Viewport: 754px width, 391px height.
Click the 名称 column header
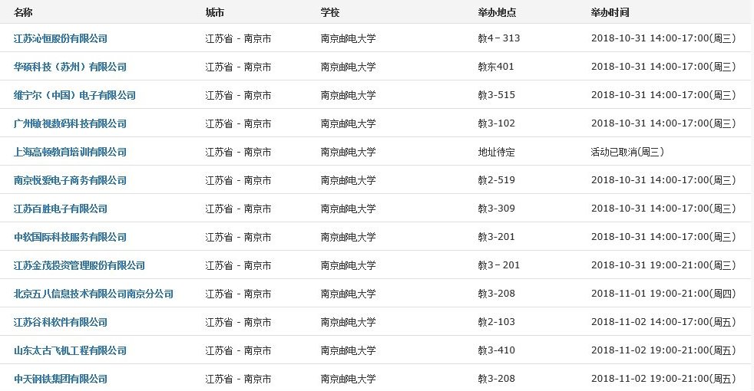[23, 13]
